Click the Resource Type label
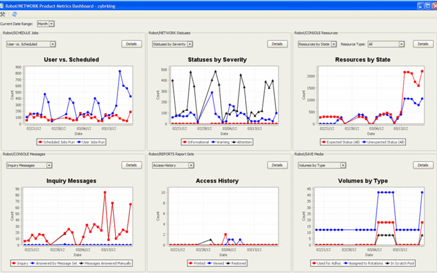The height and width of the screenshot is (273, 437). click(x=353, y=44)
